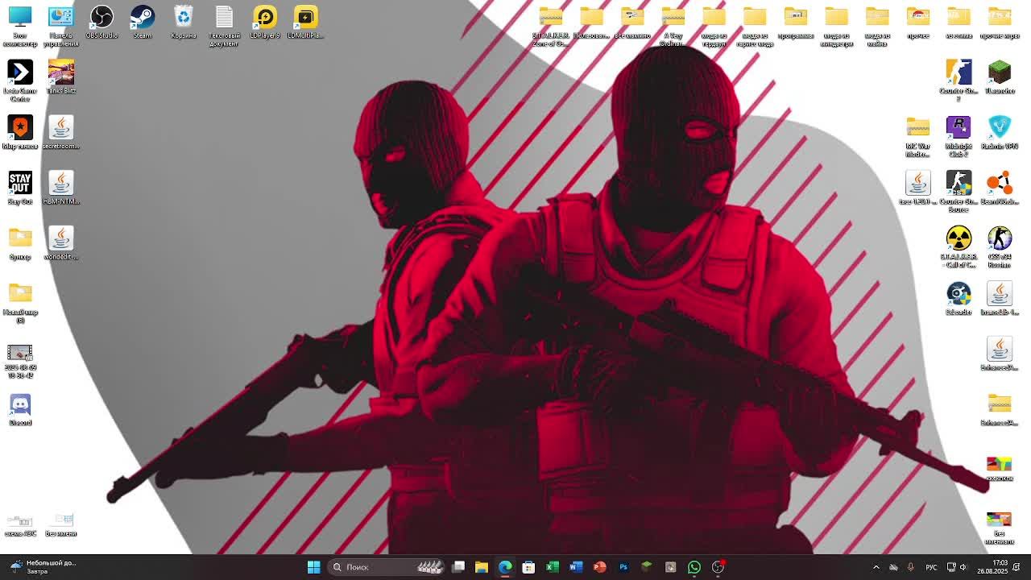Select the программы folder

pos(796,23)
